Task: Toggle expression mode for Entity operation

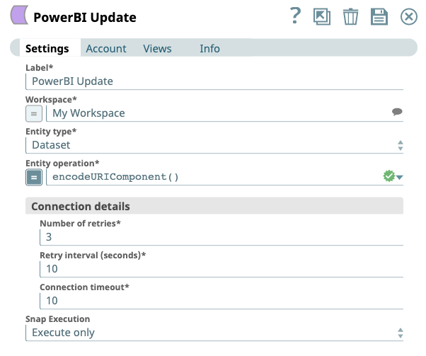Action: click(34, 178)
